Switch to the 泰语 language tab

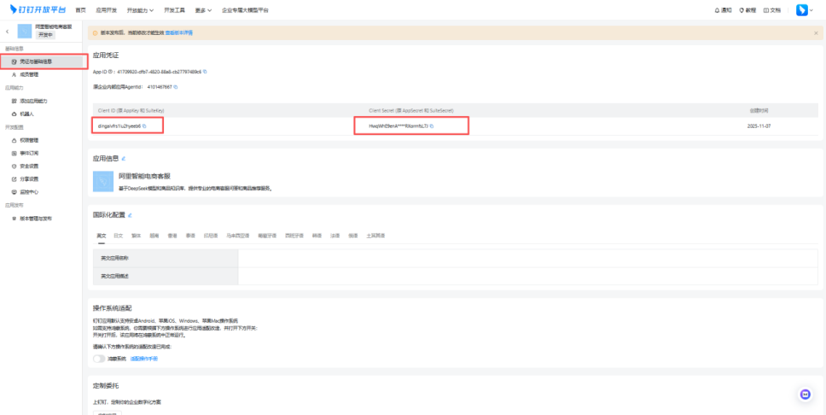click(190, 236)
